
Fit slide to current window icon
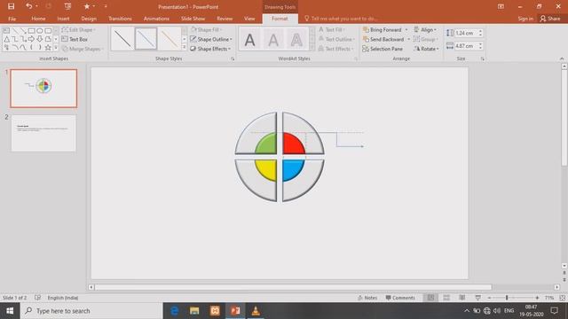562,298
